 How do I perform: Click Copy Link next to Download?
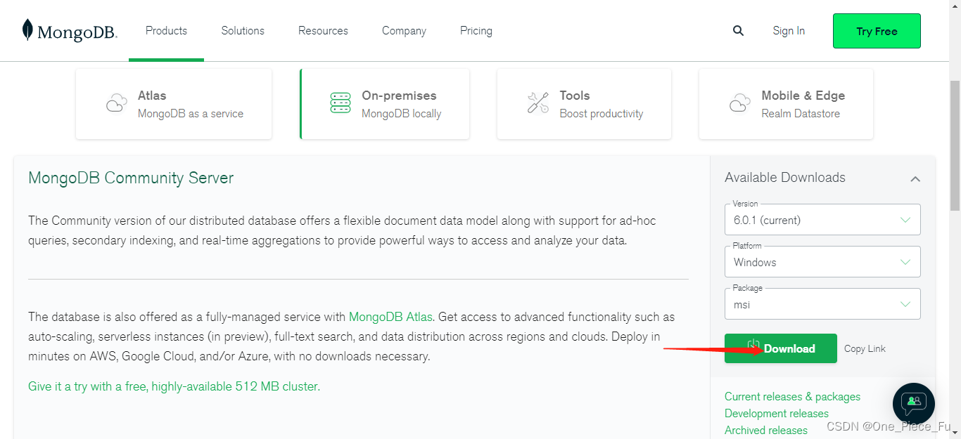click(865, 348)
